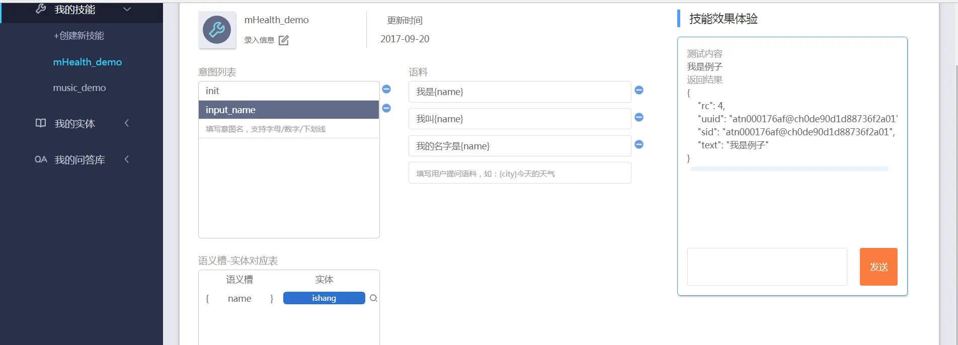Delete 我叫{name} corpus with minus icon
The width and height of the screenshot is (958, 345).
639,117
